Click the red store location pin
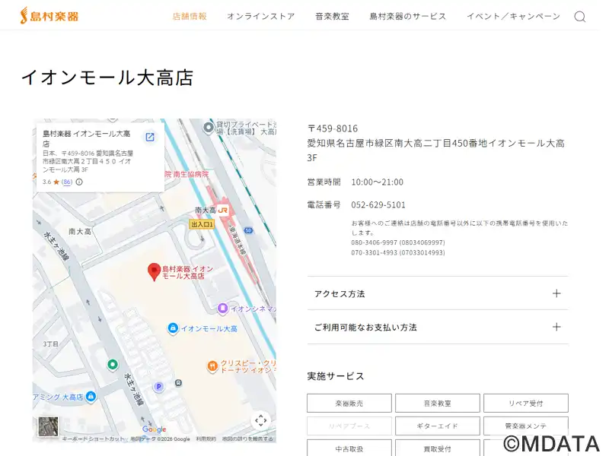Image resolution: width=609 pixels, height=456 pixels. point(155,272)
